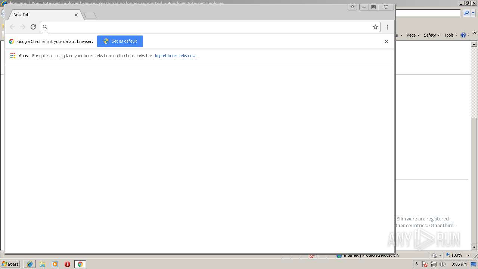Bookmark this page with the star icon
This screenshot has width=478, height=269.
point(375,27)
